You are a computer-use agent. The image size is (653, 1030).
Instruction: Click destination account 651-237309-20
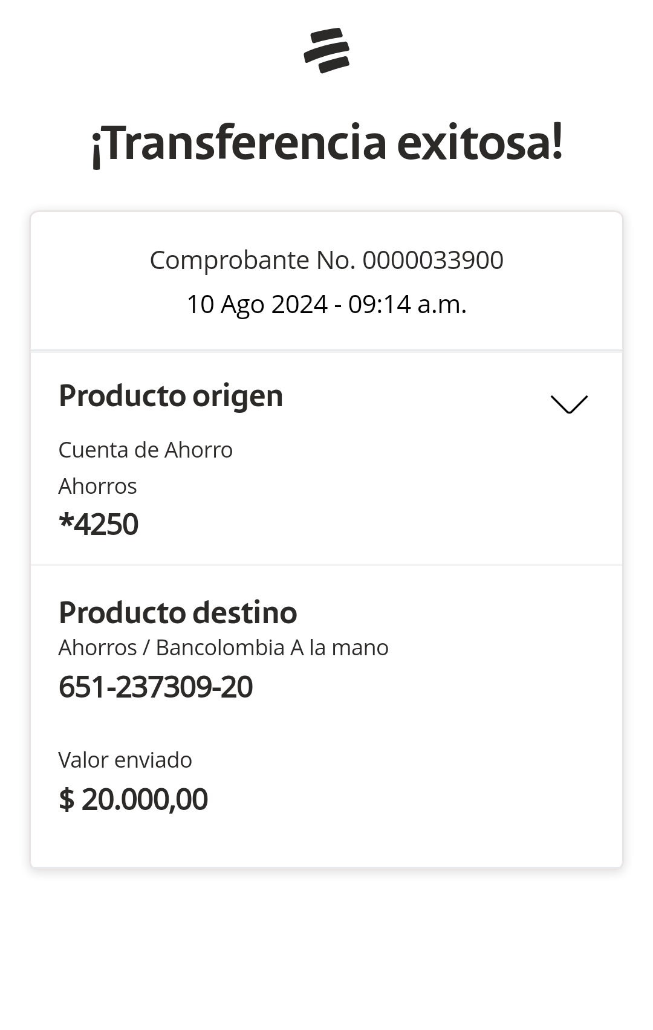[155, 687]
